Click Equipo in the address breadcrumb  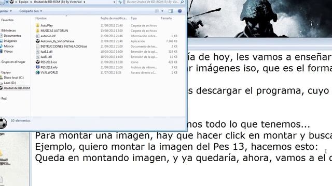point(23,2)
